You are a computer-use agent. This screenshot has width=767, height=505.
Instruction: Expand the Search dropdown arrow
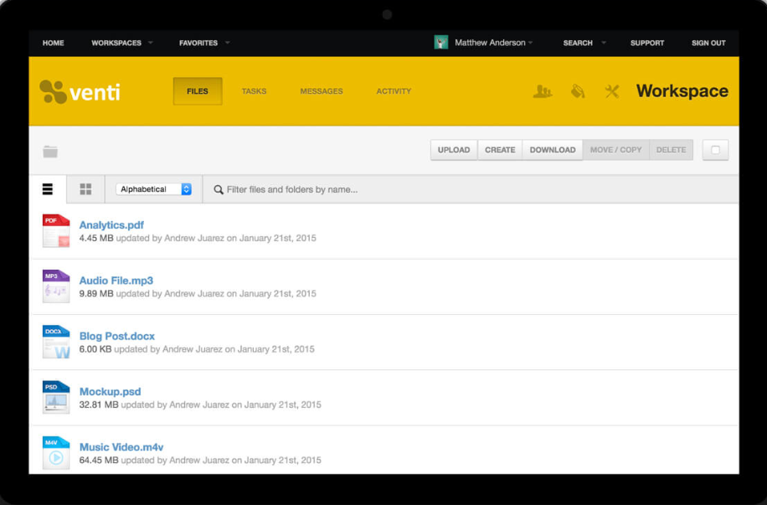[604, 43]
